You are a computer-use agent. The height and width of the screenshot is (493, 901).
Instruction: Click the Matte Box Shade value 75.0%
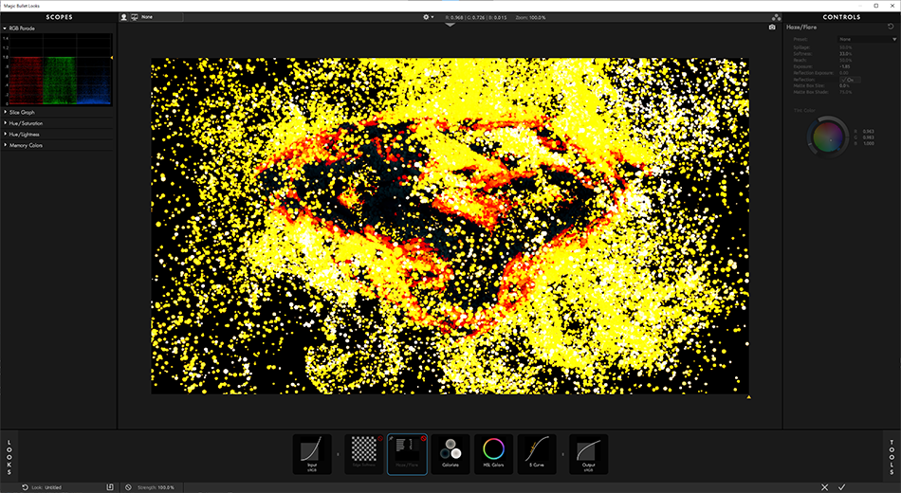click(845, 92)
